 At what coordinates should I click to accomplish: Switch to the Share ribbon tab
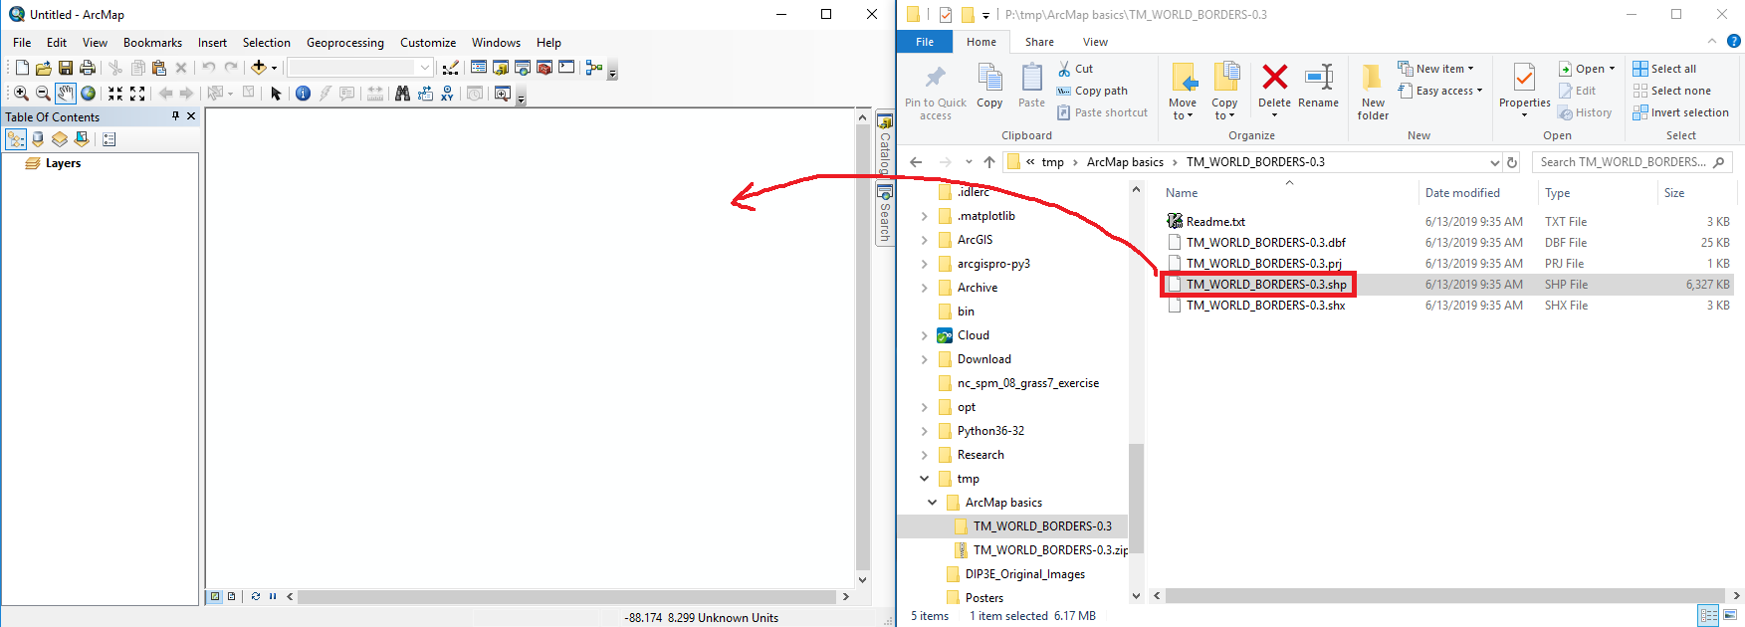(x=1039, y=42)
